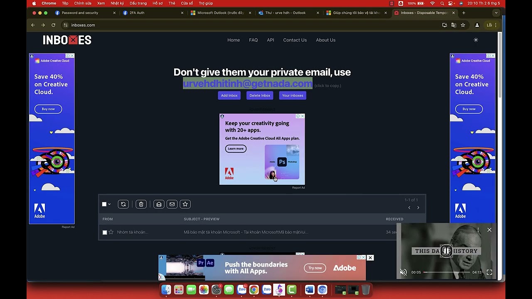Viewport: 532px width, 299px height.
Task: Close the floating video player
Action: click(489, 230)
